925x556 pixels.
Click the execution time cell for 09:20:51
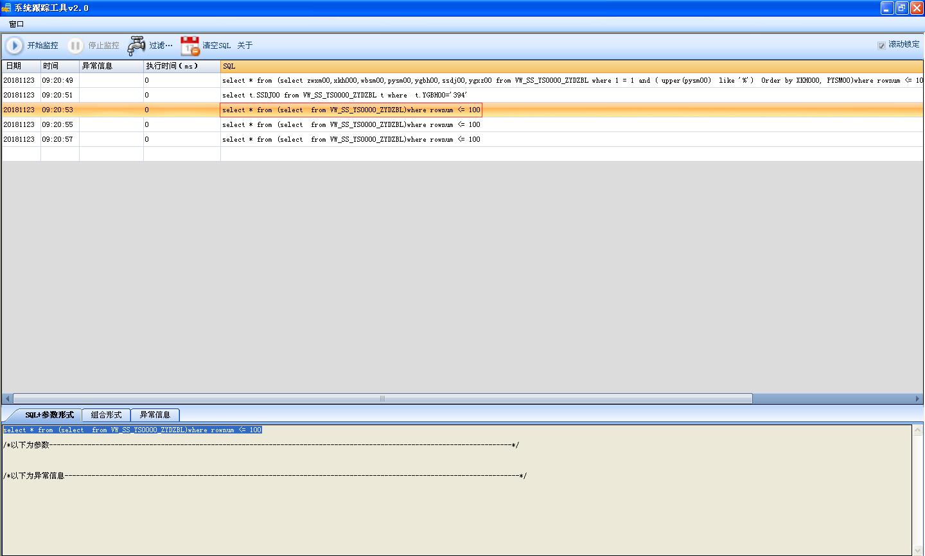[182, 95]
